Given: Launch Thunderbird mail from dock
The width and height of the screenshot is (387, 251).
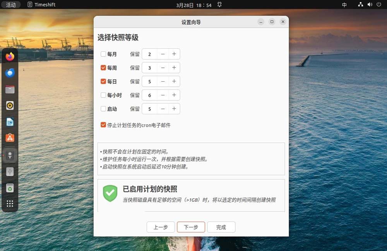Looking at the screenshot, I should click(x=10, y=73).
